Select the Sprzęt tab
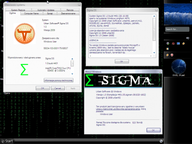 tap(50, 13)
